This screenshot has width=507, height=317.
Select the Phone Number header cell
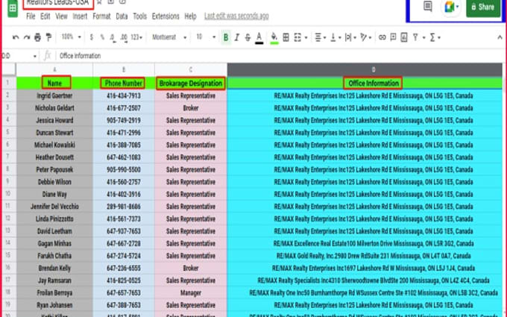124,83
